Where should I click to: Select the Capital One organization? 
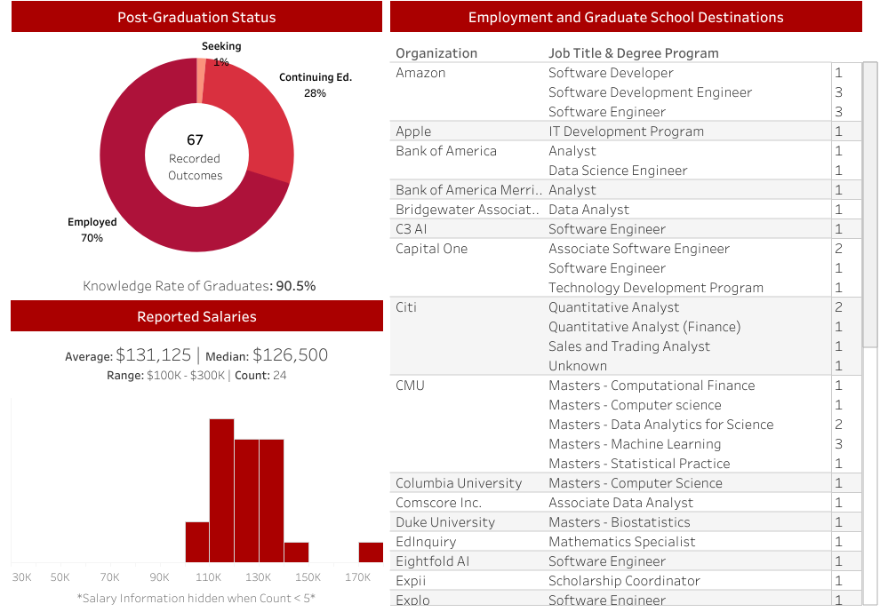tap(431, 249)
